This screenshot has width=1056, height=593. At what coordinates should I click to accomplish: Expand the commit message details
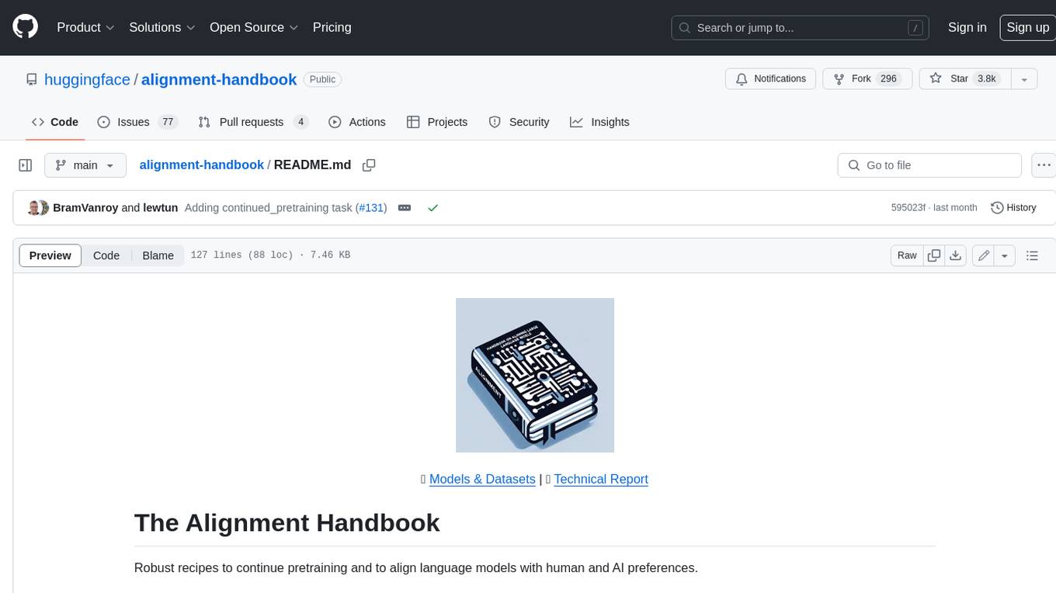405,208
